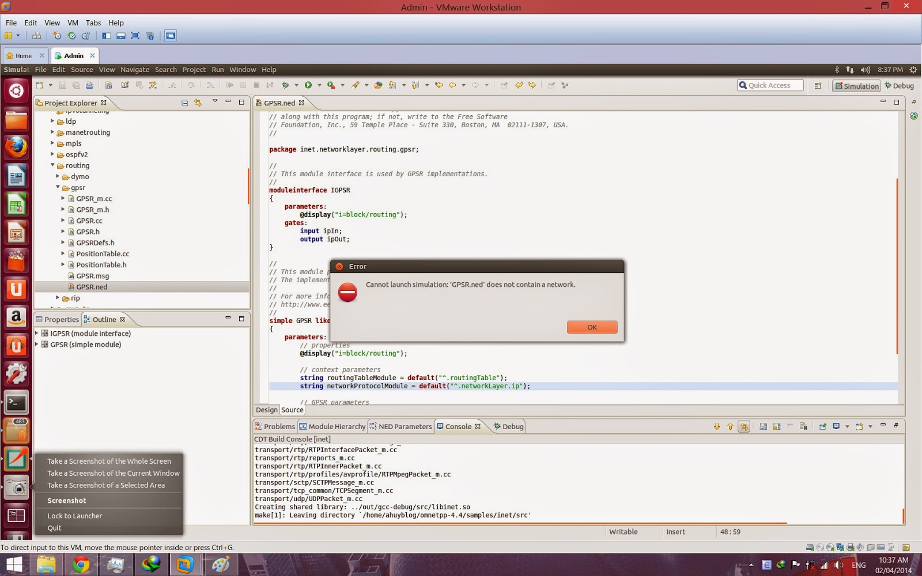Click the Print icon in Eclipse toolbar
This screenshot has width=922, height=576.
tap(89, 85)
